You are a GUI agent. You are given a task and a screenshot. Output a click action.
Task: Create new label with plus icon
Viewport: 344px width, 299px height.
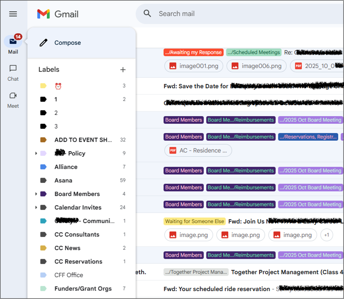[123, 69]
